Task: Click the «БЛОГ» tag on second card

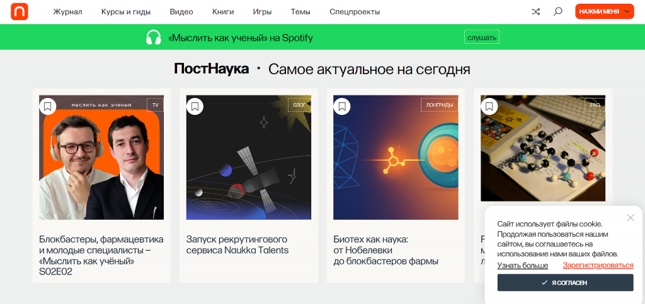Action: click(x=299, y=105)
